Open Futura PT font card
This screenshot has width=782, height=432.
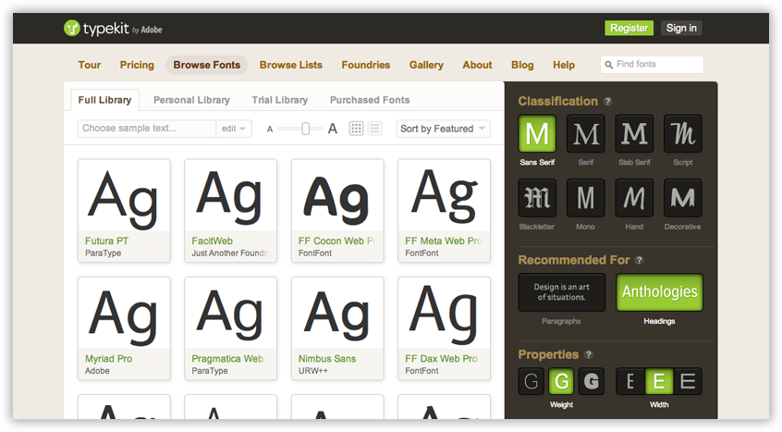click(124, 211)
